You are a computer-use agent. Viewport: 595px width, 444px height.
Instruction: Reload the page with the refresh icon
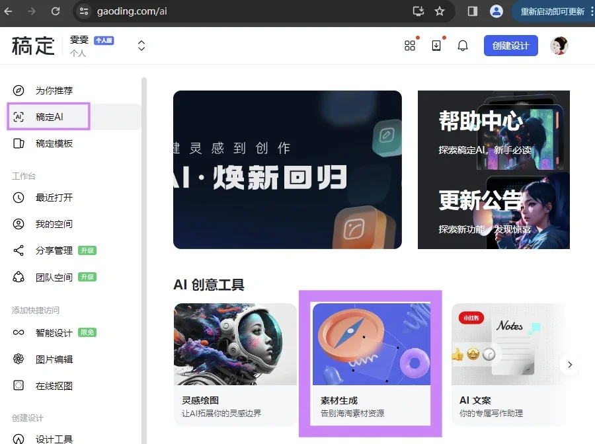[x=56, y=11]
